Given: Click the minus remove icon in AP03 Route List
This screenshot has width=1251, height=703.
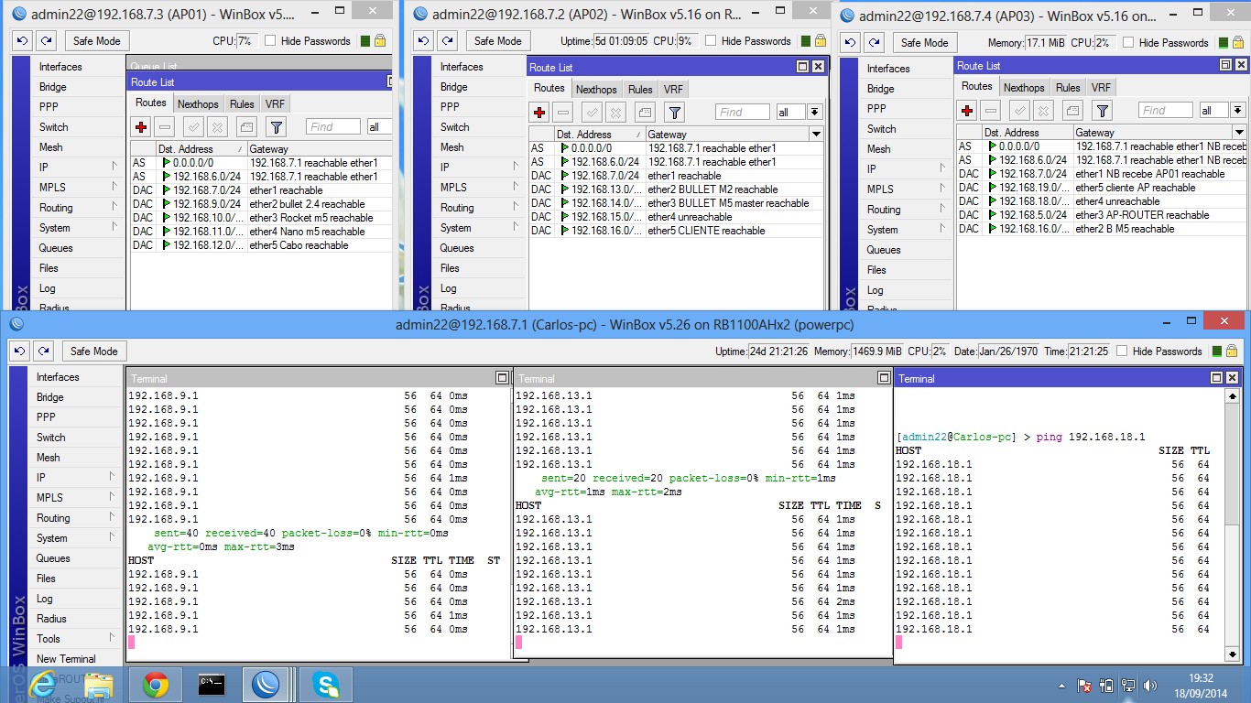Looking at the screenshot, I should [991, 111].
